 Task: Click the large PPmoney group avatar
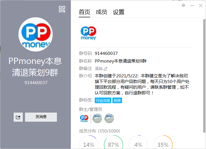tap(36, 34)
